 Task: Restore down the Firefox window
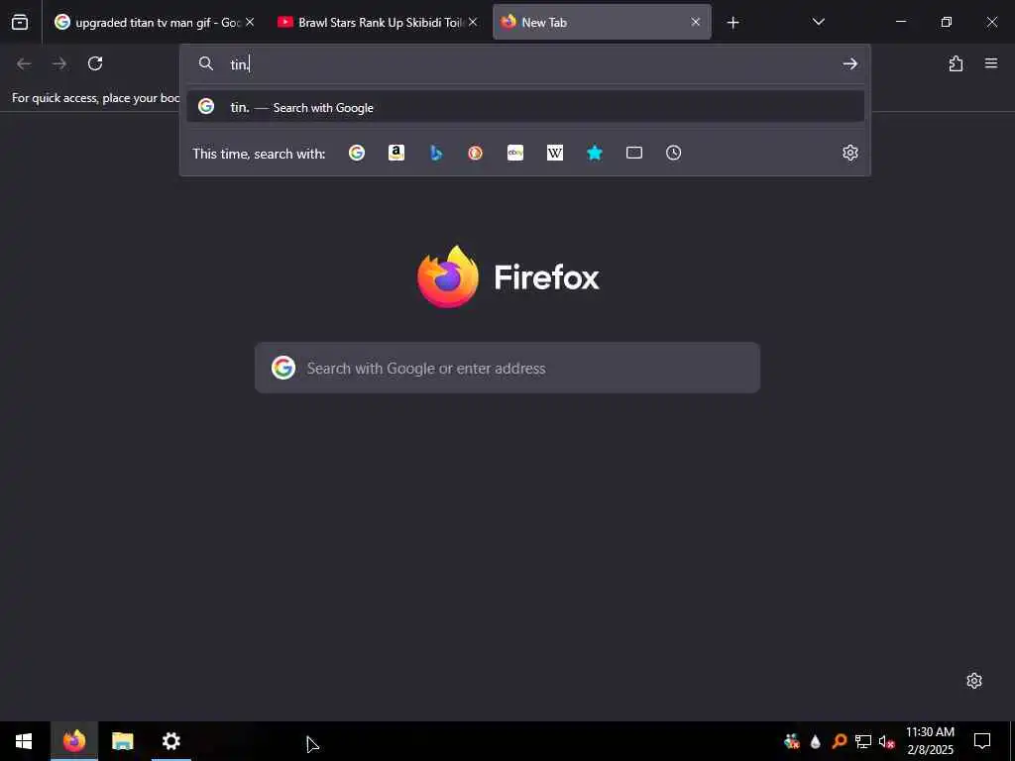pos(947,22)
